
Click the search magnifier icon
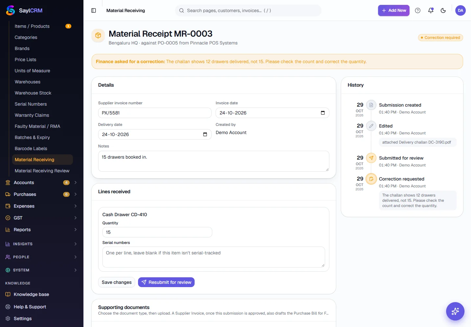pos(182,10)
